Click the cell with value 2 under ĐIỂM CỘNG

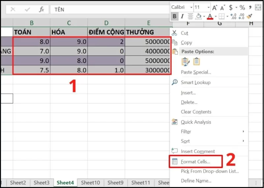click(x=106, y=42)
